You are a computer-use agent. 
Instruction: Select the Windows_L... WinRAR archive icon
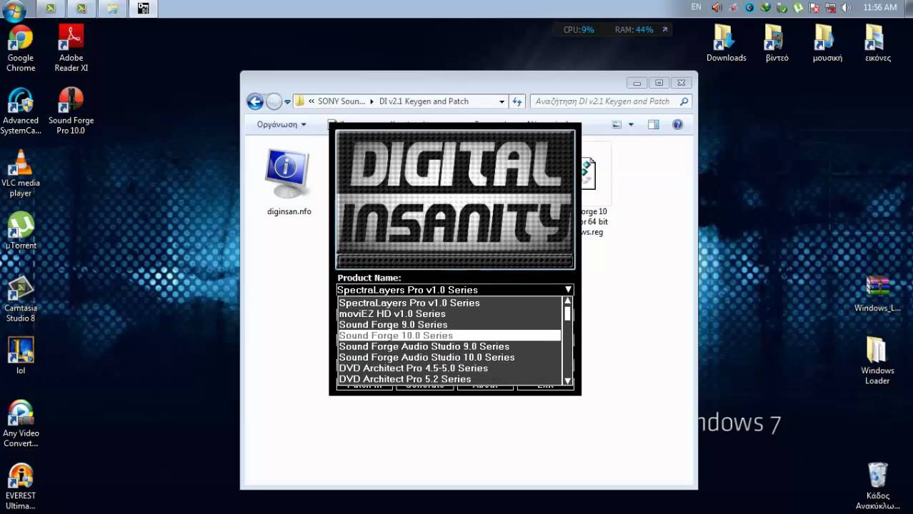877,294
